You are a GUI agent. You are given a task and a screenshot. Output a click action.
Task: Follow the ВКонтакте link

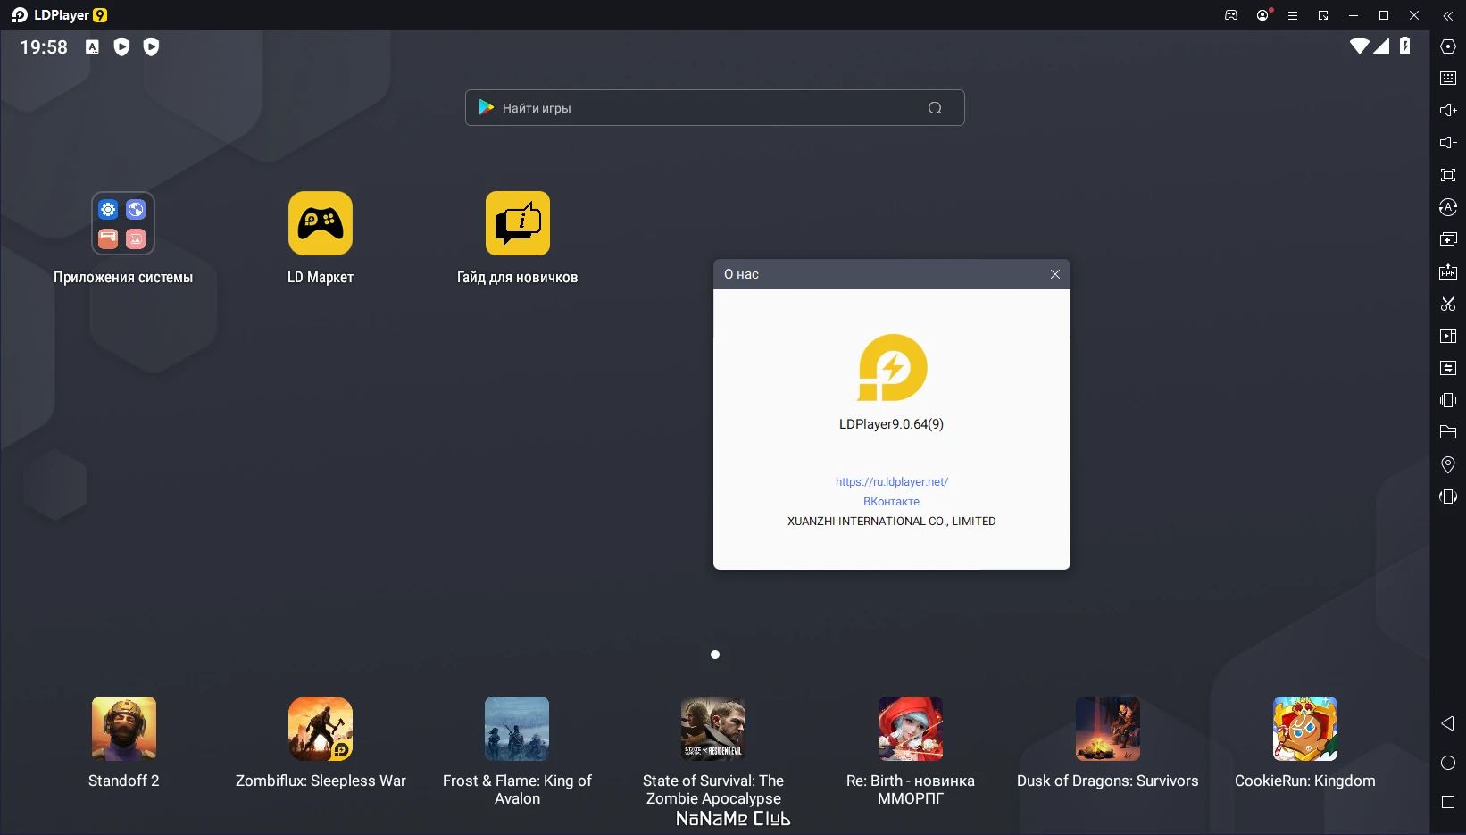(x=891, y=501)
